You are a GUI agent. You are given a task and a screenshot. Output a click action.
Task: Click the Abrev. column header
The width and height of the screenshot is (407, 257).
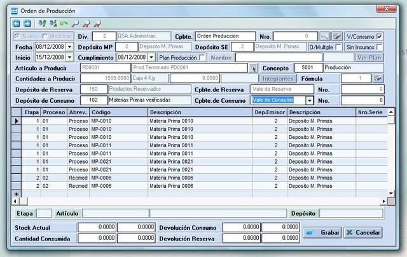pos(78,112)
